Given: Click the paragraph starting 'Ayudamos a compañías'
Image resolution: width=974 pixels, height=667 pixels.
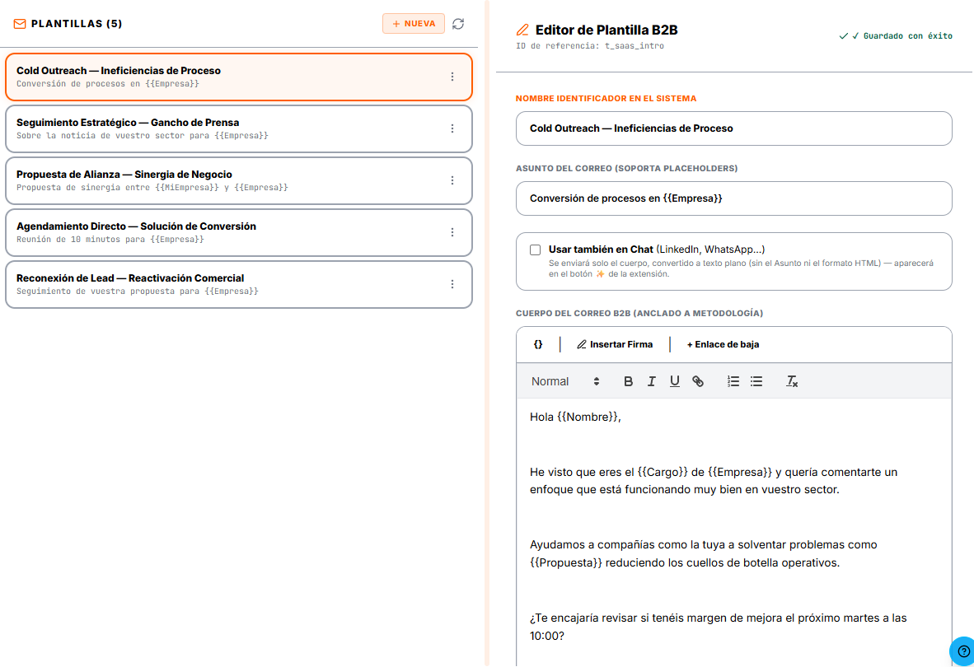Looking at the screenshot, I should click(703, 553).
